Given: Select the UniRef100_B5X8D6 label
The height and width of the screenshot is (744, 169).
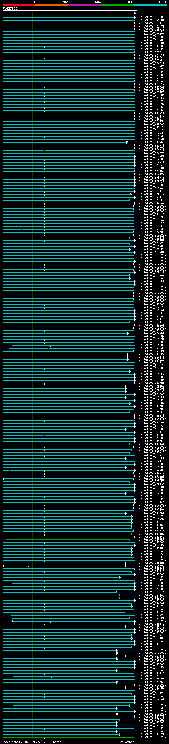Looking at the screenshot, I should click(151, 159).
